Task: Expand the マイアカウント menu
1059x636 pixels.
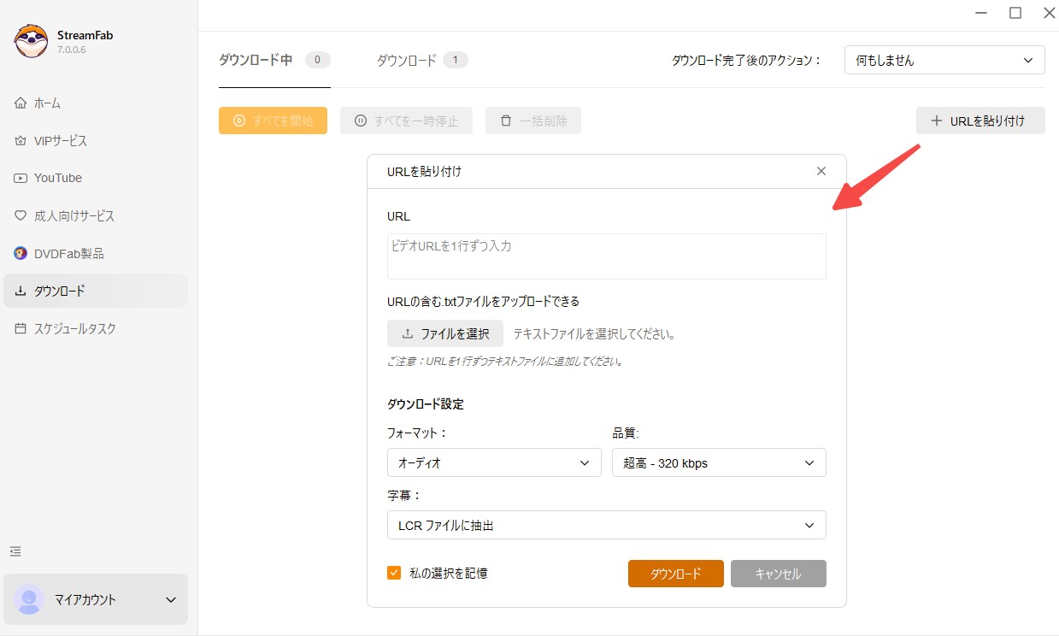Action: coord(95,599)
